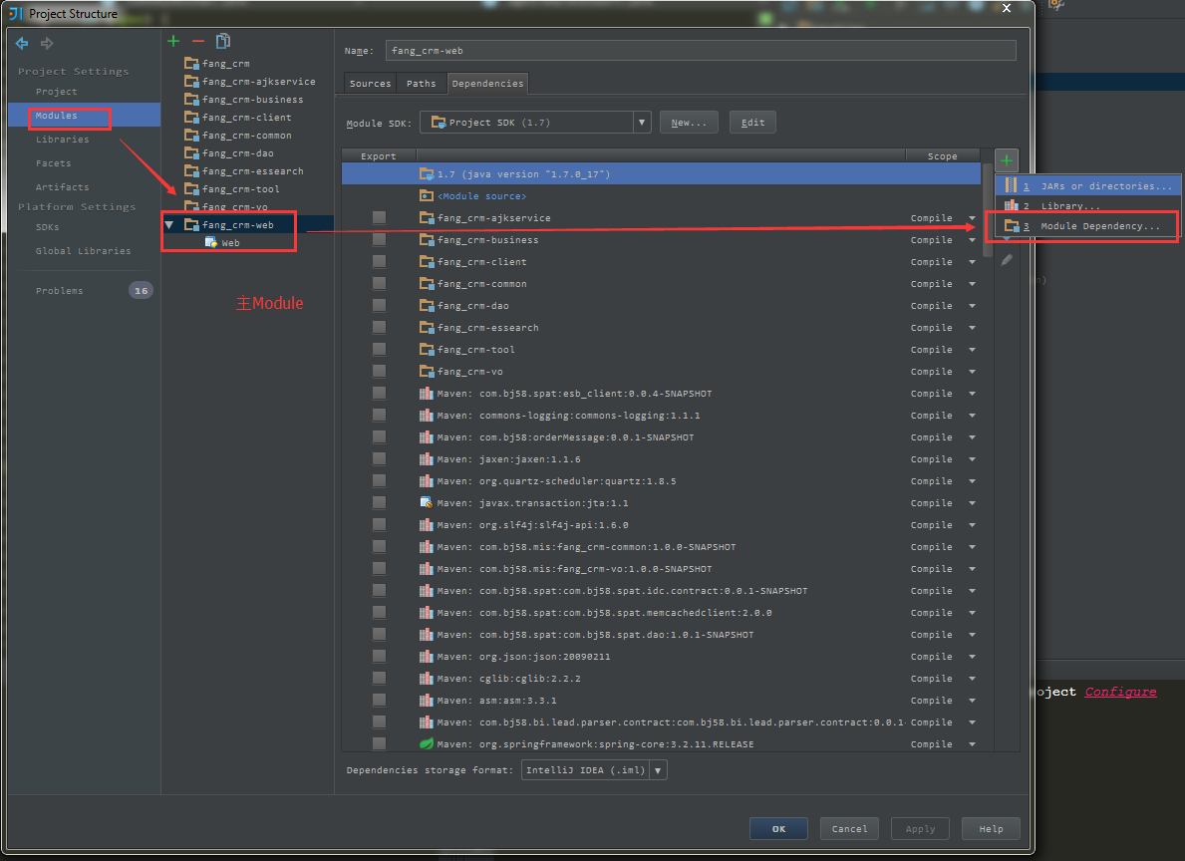The image size is (1185, 861).
Task: Switch to the Sources tab
Action: point(371,83)
